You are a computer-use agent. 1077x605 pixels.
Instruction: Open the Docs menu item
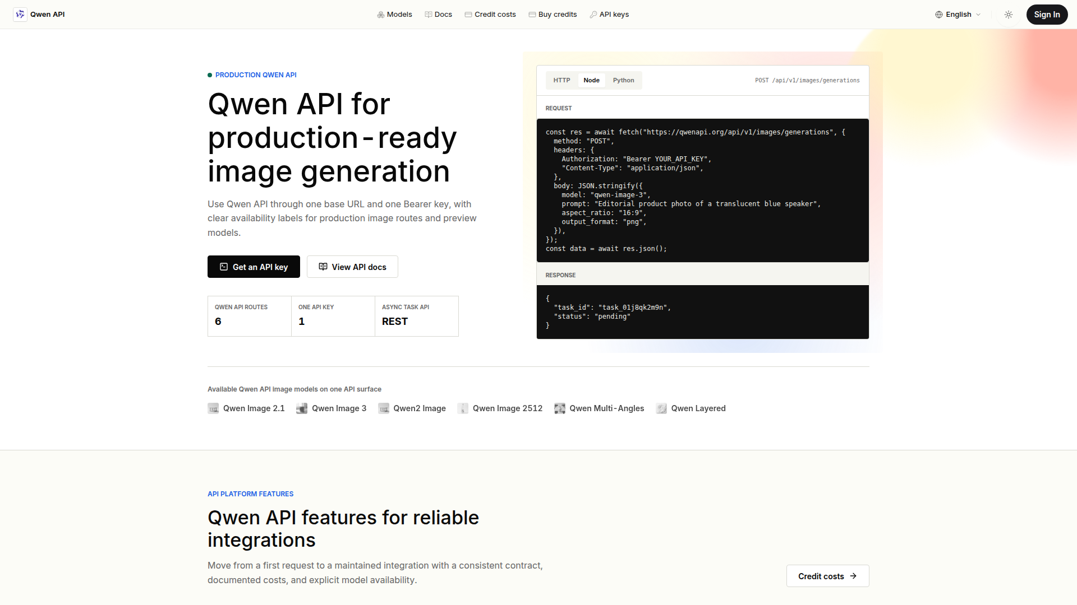(x=438, y=15)
